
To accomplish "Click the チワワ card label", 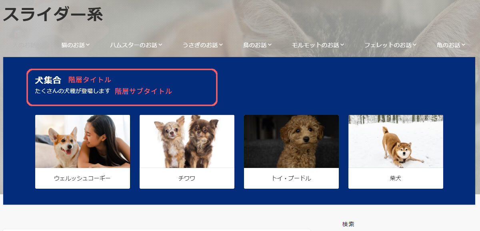I will pyautogui.click(x=187, y=178).
